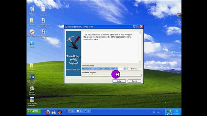Click the Cancel button in the installer
This screenshot has width=207, height=116.
pos(134,81)
